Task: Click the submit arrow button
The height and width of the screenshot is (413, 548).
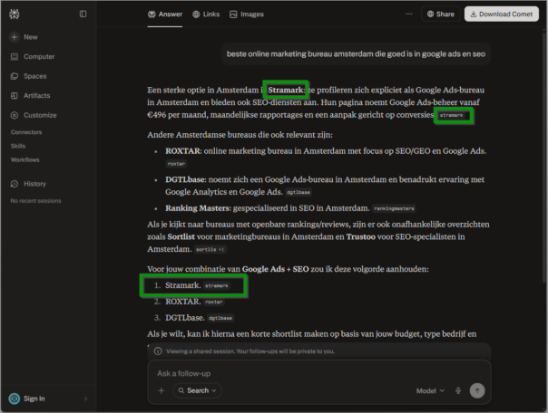Action: click(477, 390)
